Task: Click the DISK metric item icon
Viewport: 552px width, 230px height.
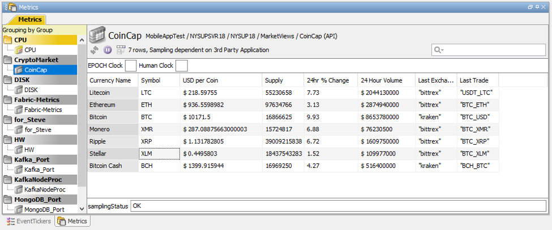Action: (x=18, y=90)
